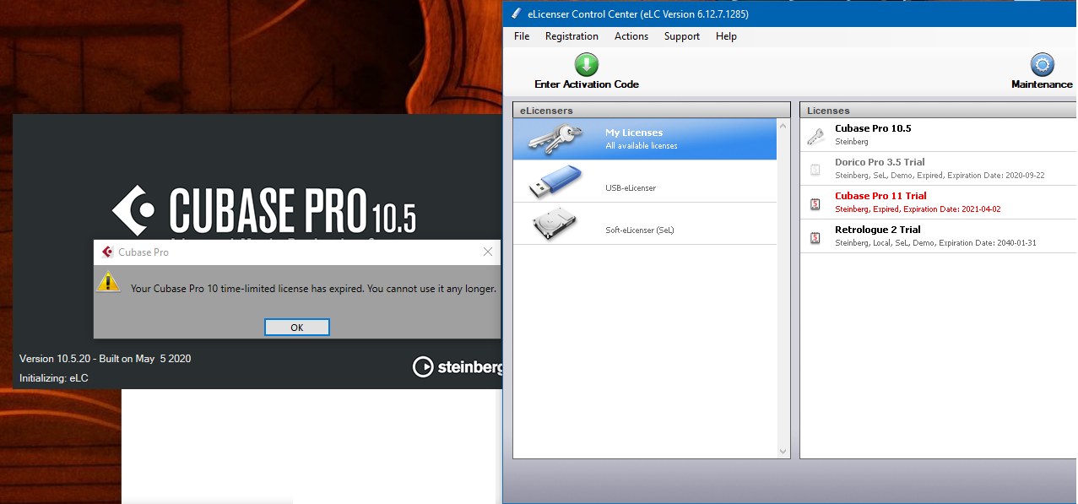This screenshot has width=1078, height=504.
Task: Select the Retrologue 2 Trial license
Action: (x=939, y=236)
